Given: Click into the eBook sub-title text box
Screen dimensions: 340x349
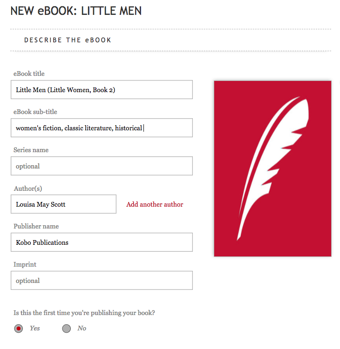Looking at the screenshot, I should tap(102, 128).
